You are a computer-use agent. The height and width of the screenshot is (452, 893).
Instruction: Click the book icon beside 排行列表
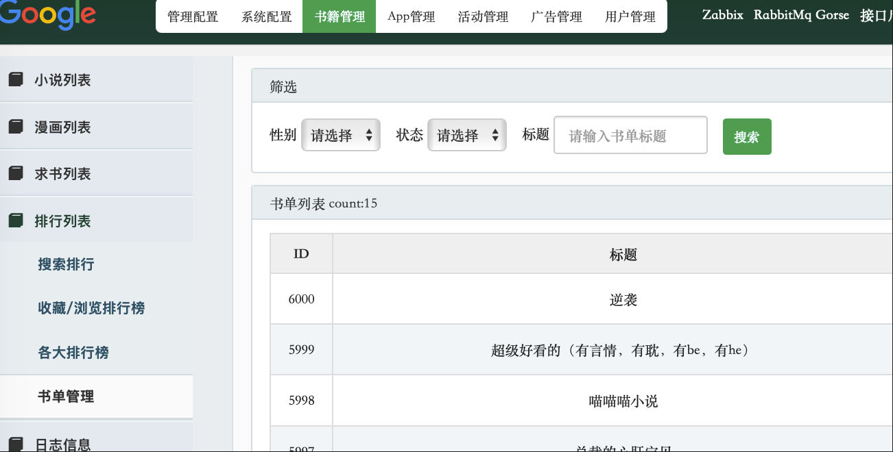[x=15, y=221]
